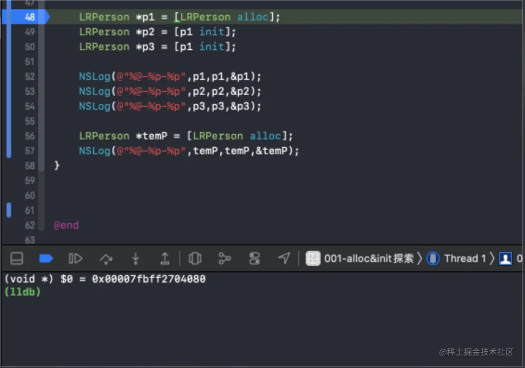Continue program execution button
Image resolution: width=525 pixels, height=368 pixels.
pos(75,258)
